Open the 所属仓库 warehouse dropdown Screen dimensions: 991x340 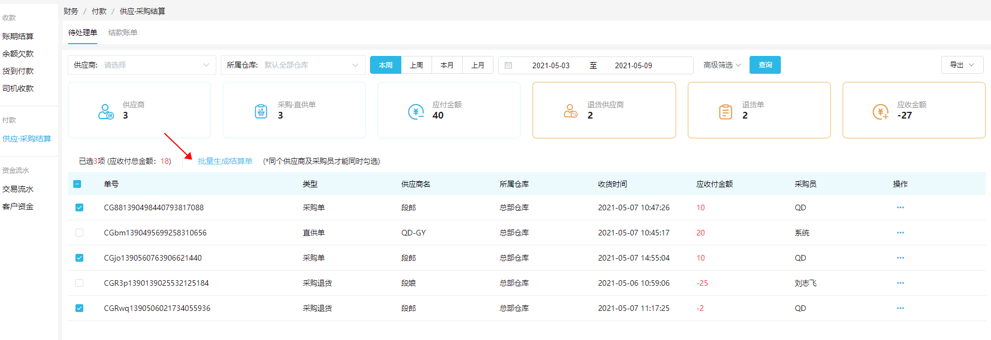293,65
